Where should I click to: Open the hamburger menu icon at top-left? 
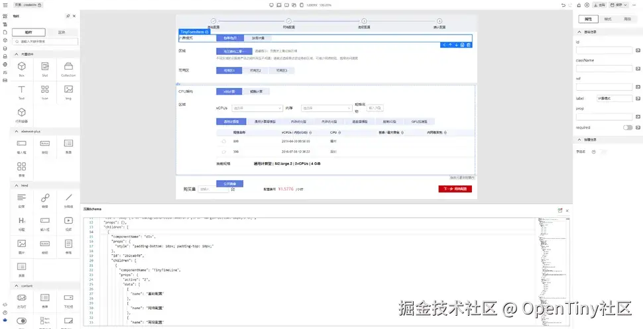click(x=5, y=5)
